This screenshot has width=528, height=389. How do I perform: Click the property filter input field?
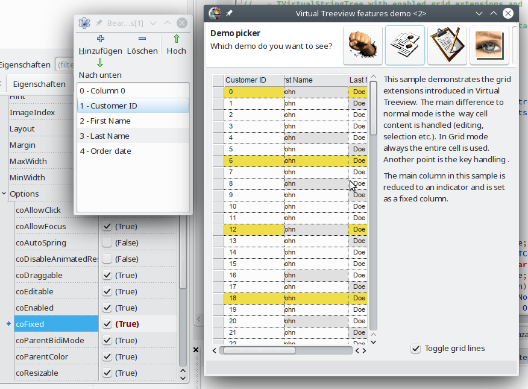[65, 64]
